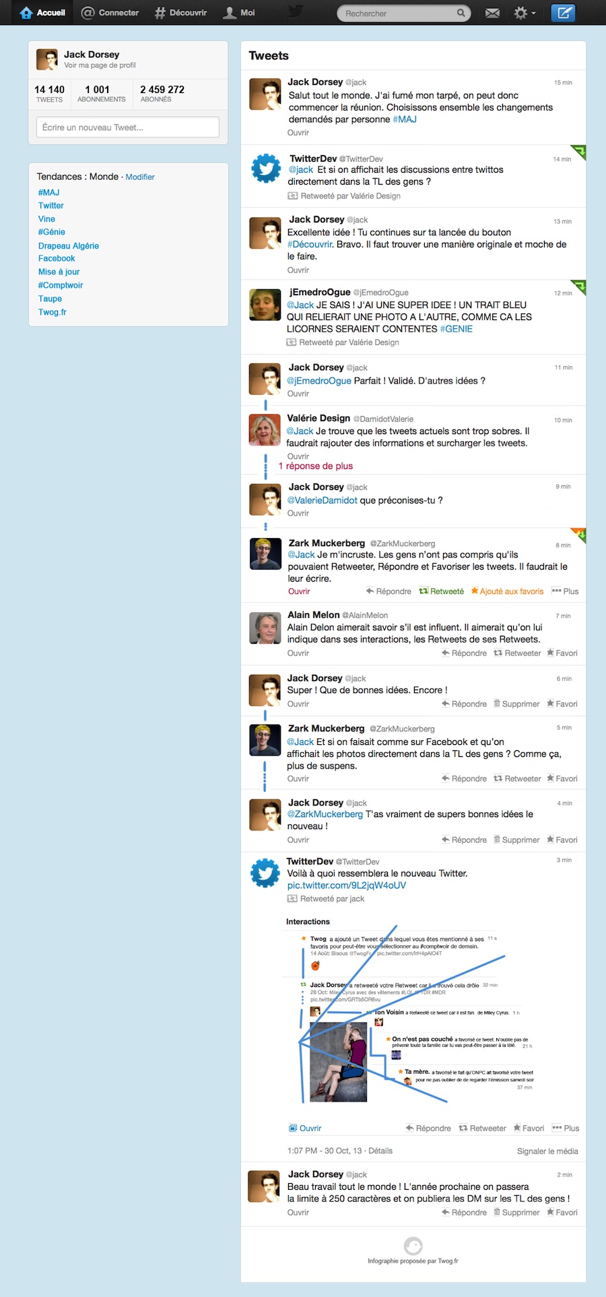606x1297 pixels.
Task: Reply to Alain Melon's tweet
Action: point(464,653)
